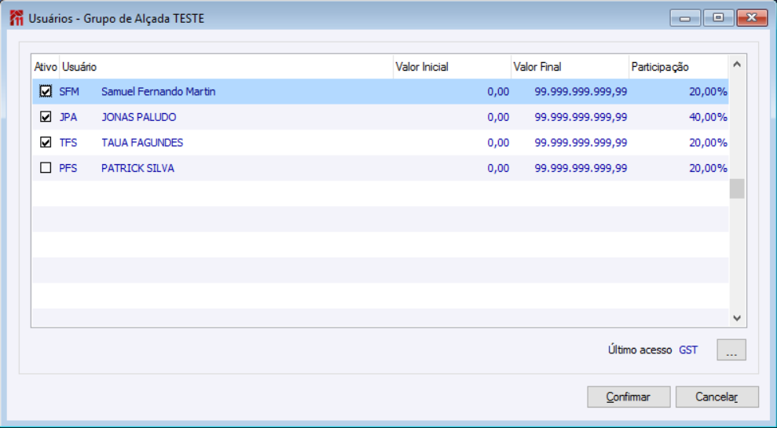Select user code PFS
The width and height of the screenshot is (777, 428).
68,168
